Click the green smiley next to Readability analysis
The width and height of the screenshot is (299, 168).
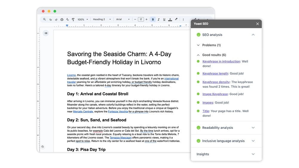(199, 128)
